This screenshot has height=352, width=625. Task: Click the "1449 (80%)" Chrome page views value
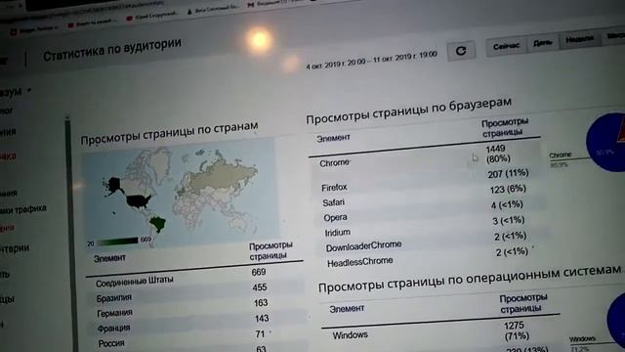(x=497, y=154)
